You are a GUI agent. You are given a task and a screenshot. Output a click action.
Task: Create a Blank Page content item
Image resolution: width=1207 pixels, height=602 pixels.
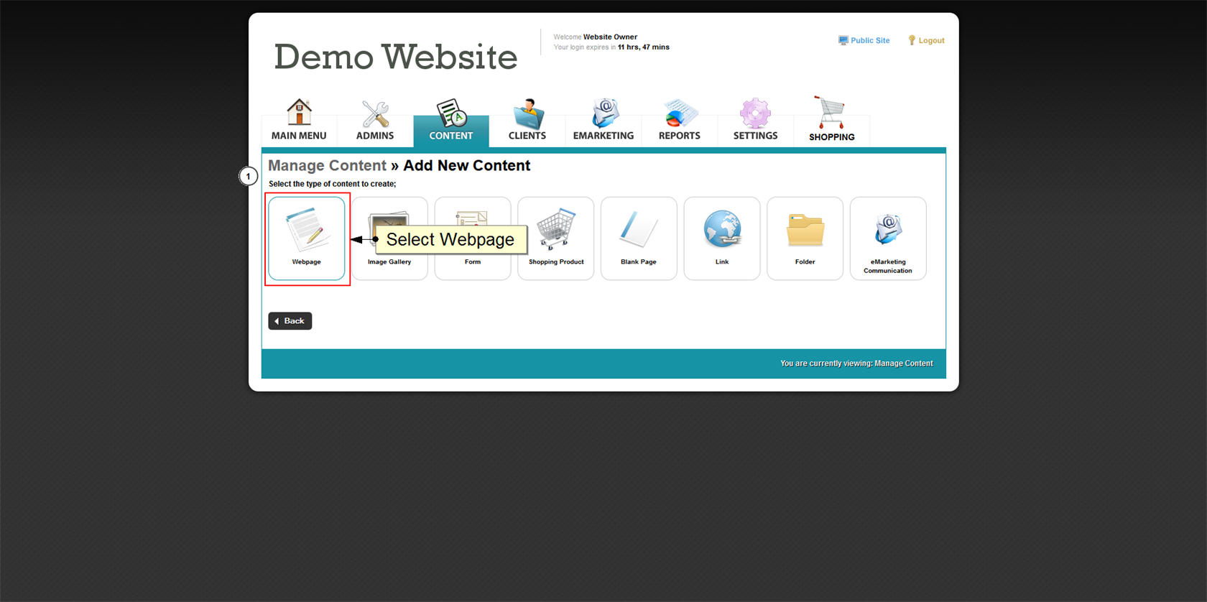coord(639,238)
